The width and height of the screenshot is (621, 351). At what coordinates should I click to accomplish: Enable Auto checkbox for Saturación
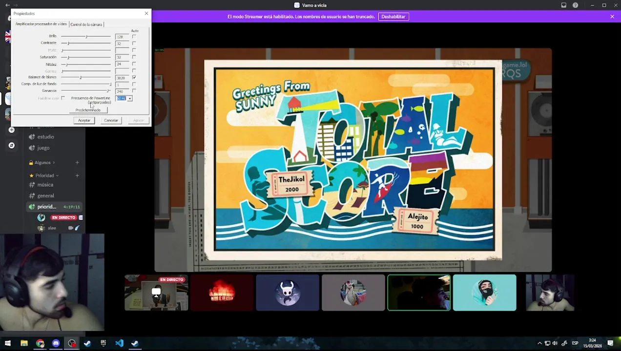[x=134, y=57]
